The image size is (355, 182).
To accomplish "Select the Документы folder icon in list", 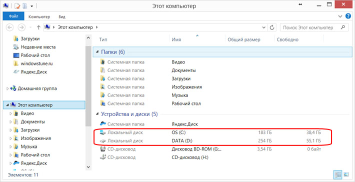I will [103, 70].
